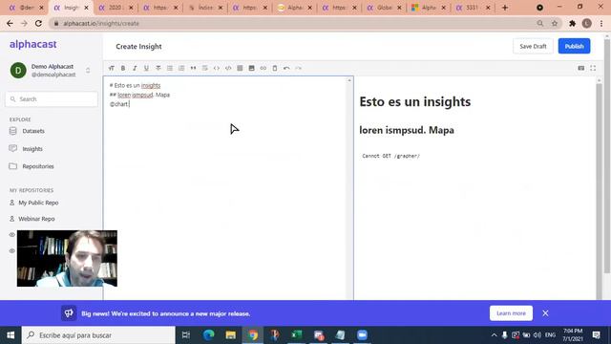Go back in browser history
611x344 pixels.
click(10, 23)
